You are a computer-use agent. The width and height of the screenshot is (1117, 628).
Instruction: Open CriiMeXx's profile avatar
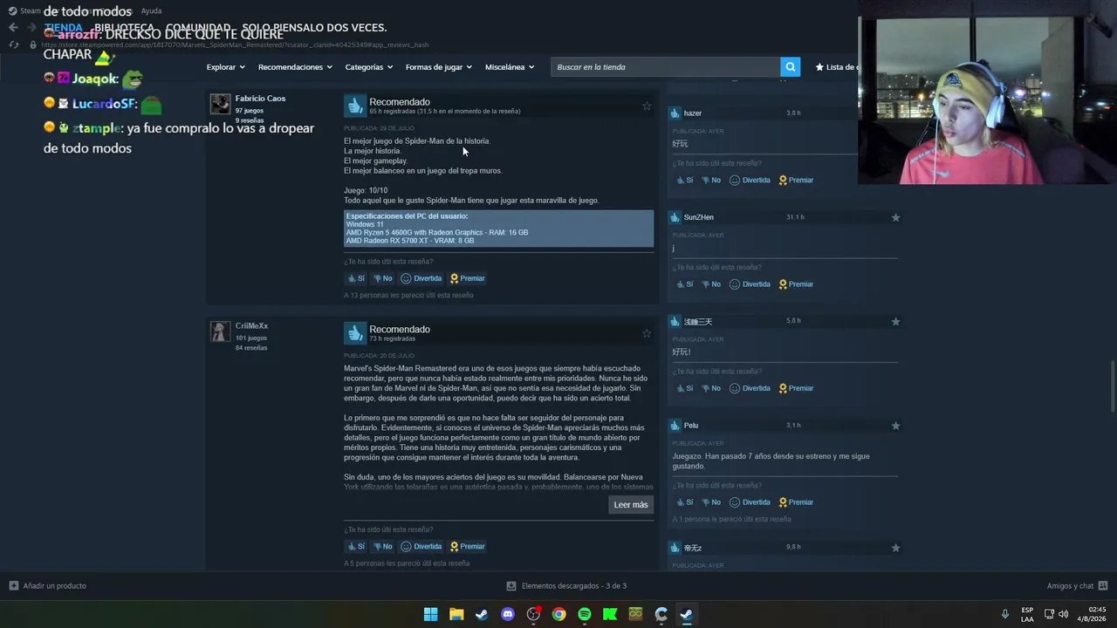[x=220, y=331]
